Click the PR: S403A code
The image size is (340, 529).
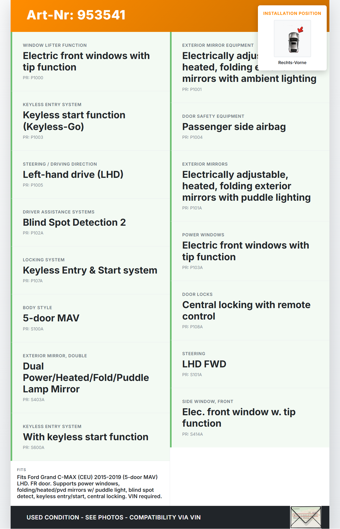point(33,400)
